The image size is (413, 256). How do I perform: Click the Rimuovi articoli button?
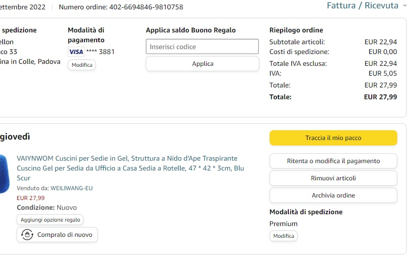pyautogui.click(x=333, y=178)
